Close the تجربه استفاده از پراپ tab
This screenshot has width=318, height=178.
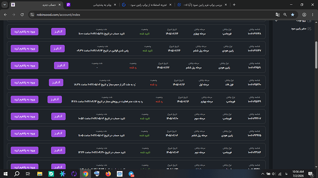(171, 5)
